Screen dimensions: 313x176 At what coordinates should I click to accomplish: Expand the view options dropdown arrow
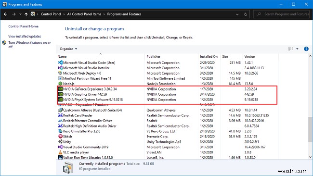(x=297, y=49)
